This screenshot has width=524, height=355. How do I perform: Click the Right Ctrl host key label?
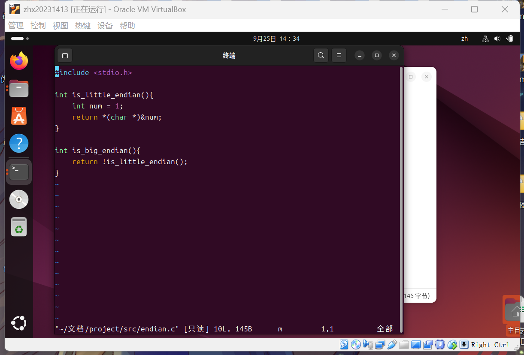[490, 345]
